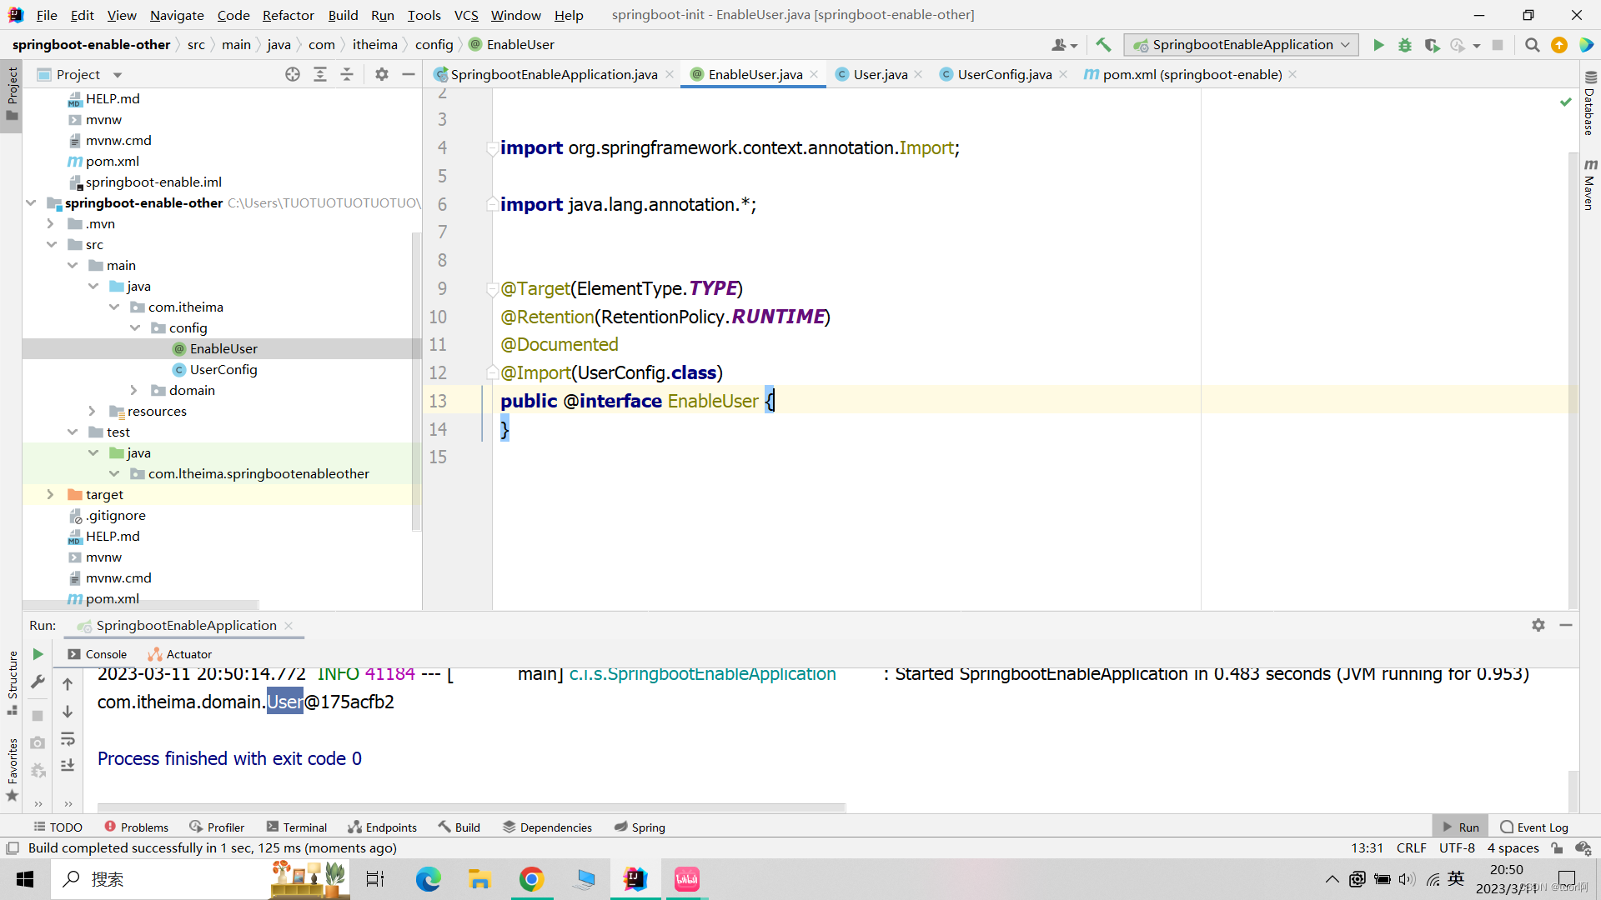Image resolution: width=1601 pixels, height=900 pixels.
Task: Expand the target folder
Action: (50, 494)
